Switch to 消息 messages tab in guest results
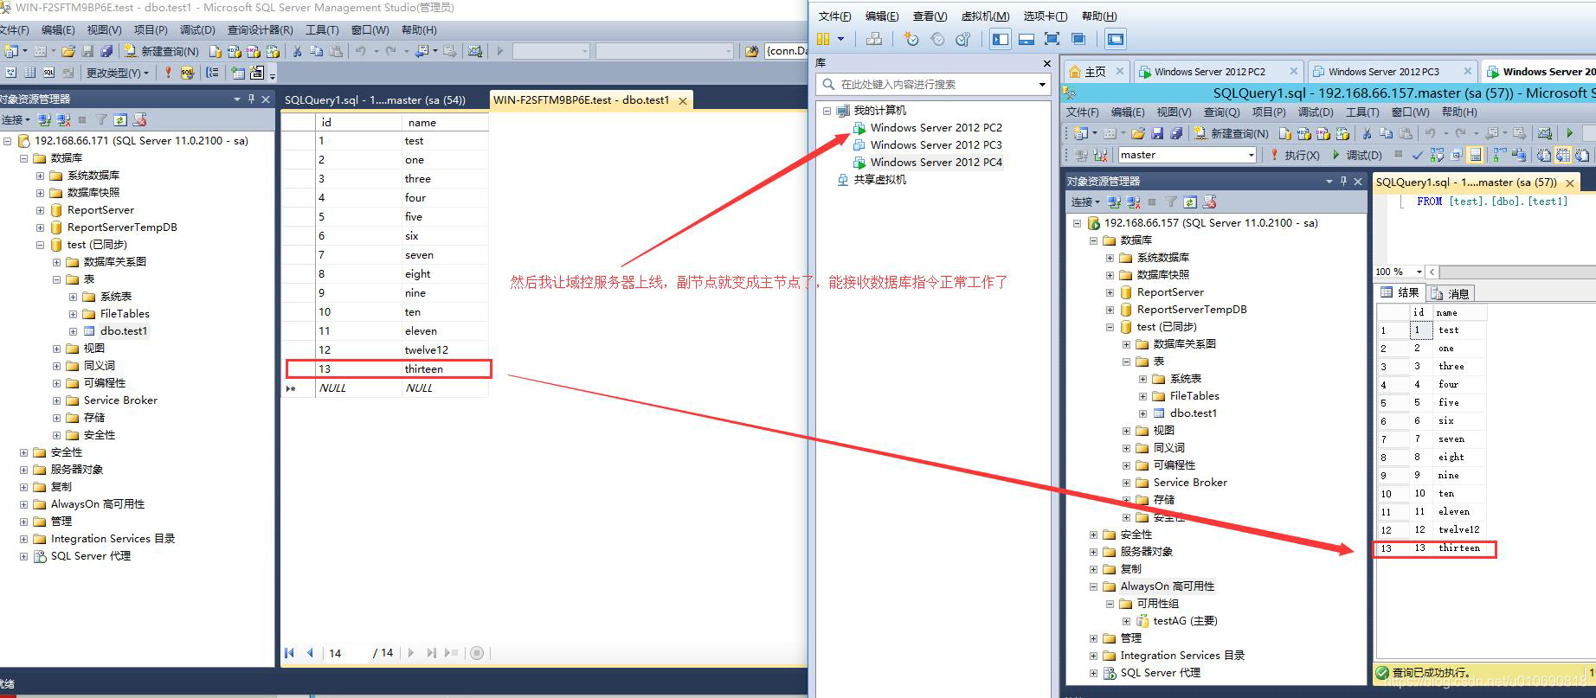Image resolution: width=1596 pixels, height=698 pixels. coord(1451,293)
